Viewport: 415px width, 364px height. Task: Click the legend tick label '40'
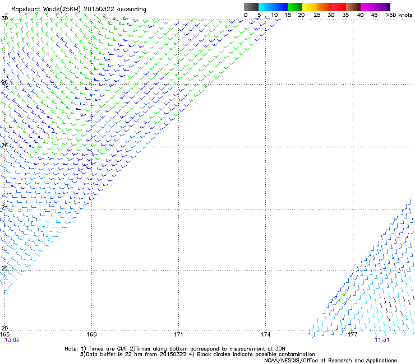[360, 15]
